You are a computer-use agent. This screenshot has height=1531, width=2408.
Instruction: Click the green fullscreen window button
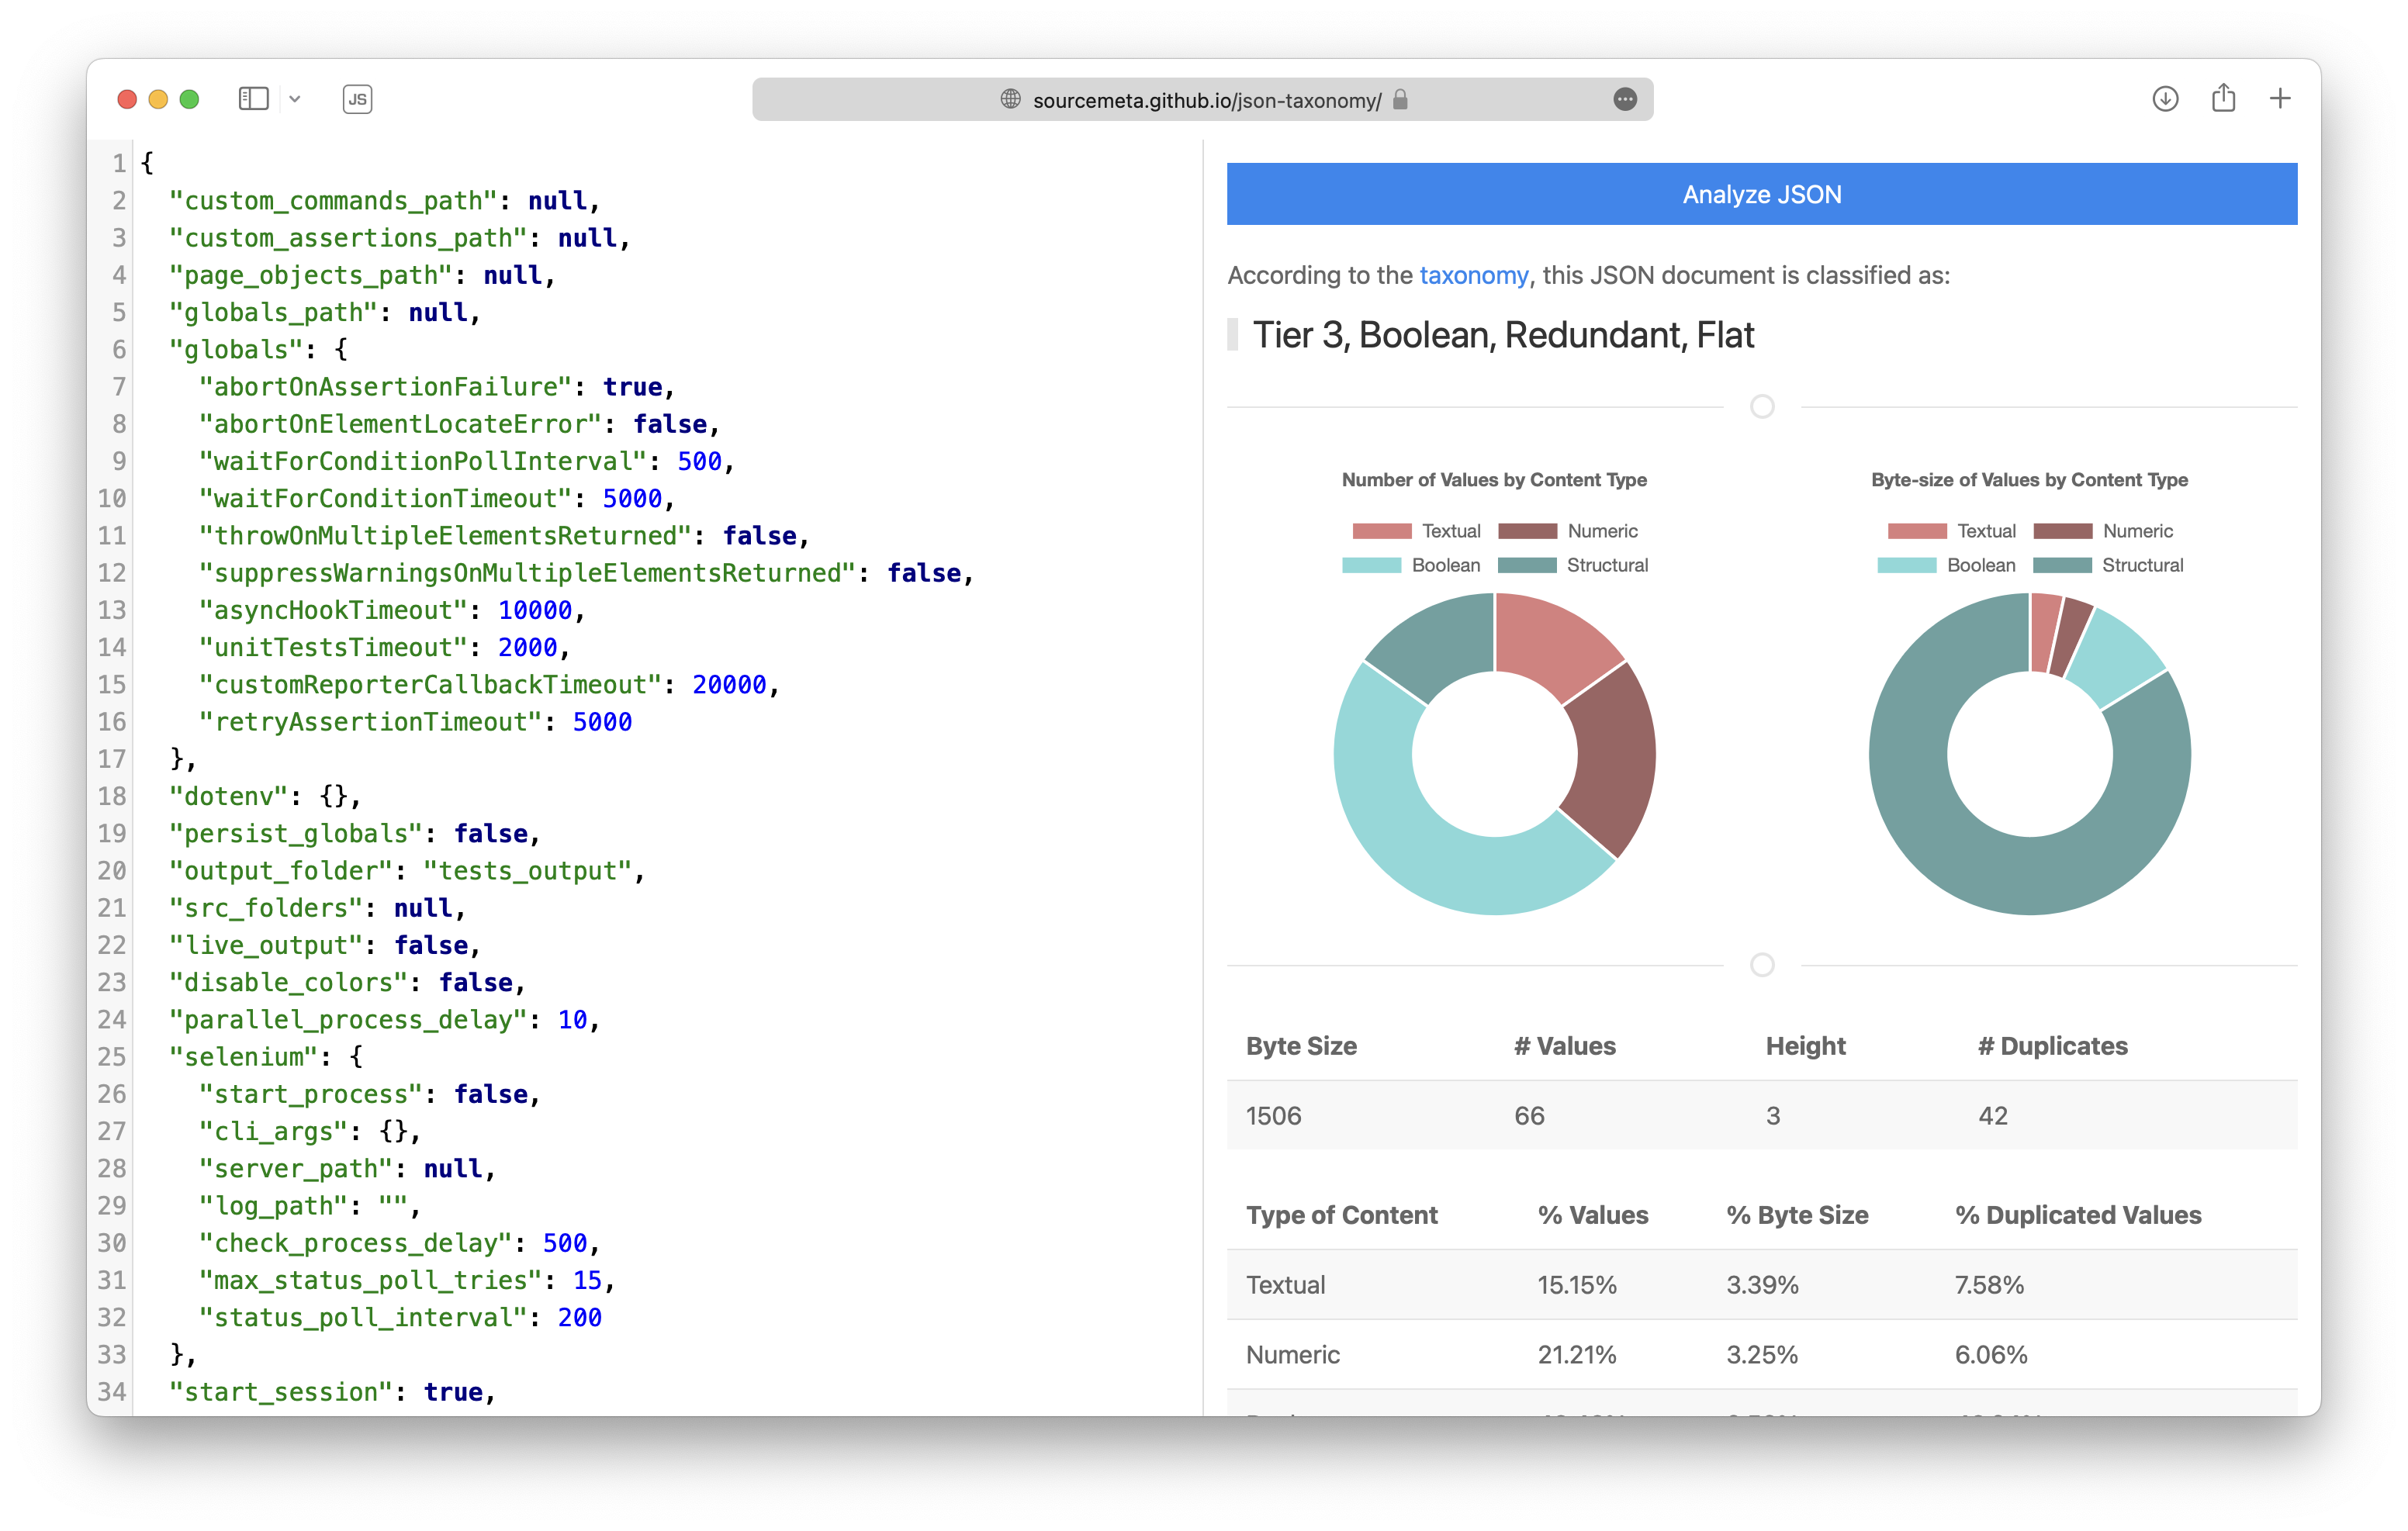click(x=189, y=99)
